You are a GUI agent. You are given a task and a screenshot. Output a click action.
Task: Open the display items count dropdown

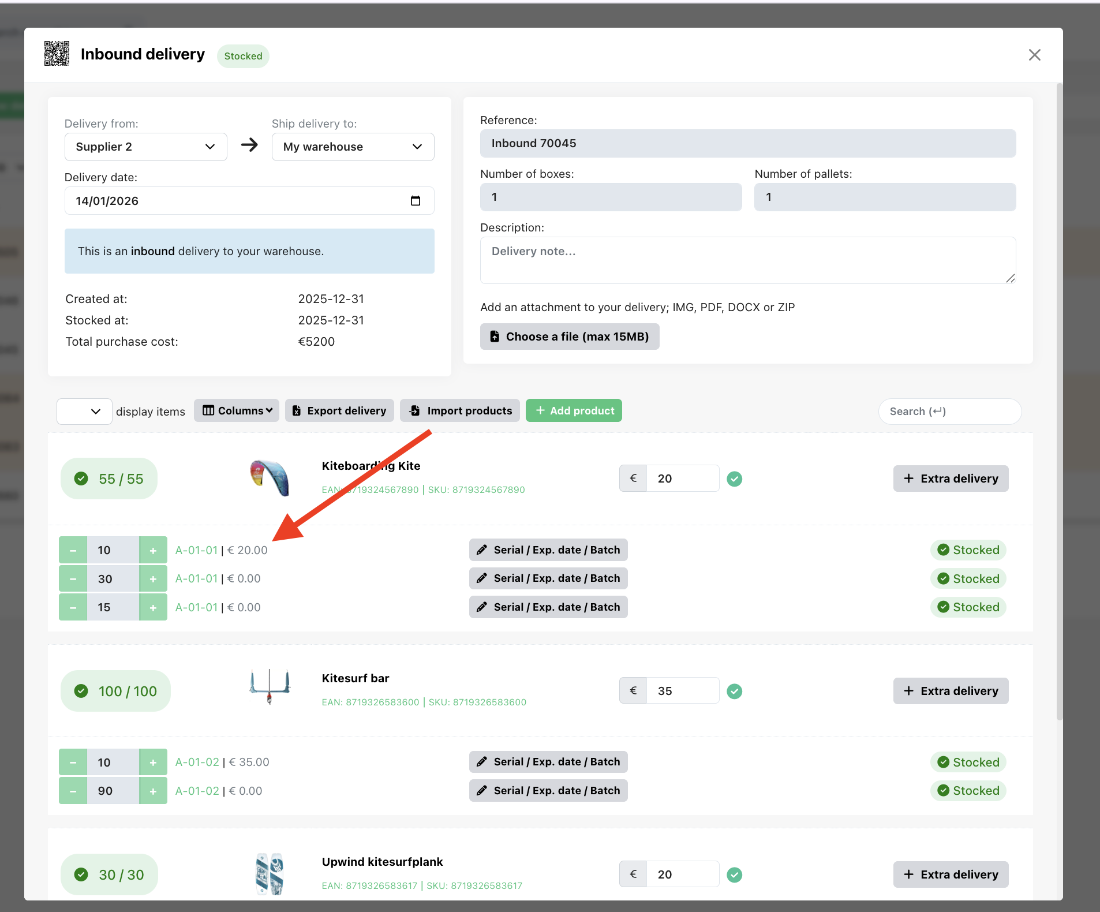[84, 412]
